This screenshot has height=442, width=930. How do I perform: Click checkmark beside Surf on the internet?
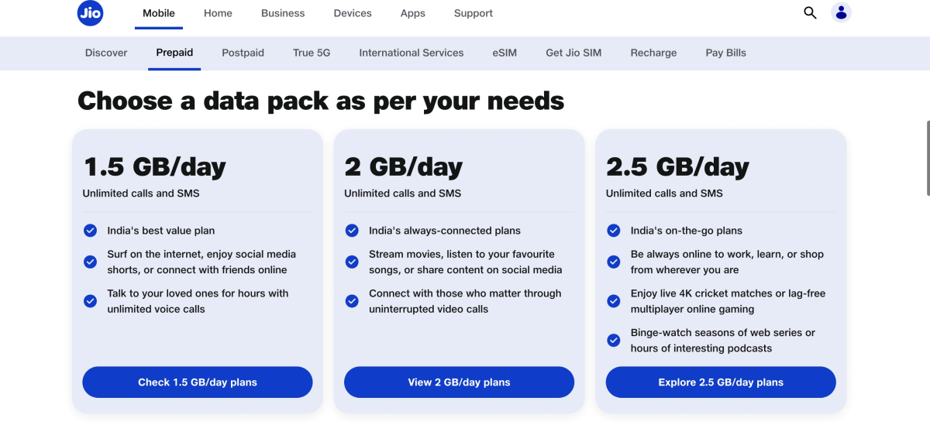pos(90,262)
